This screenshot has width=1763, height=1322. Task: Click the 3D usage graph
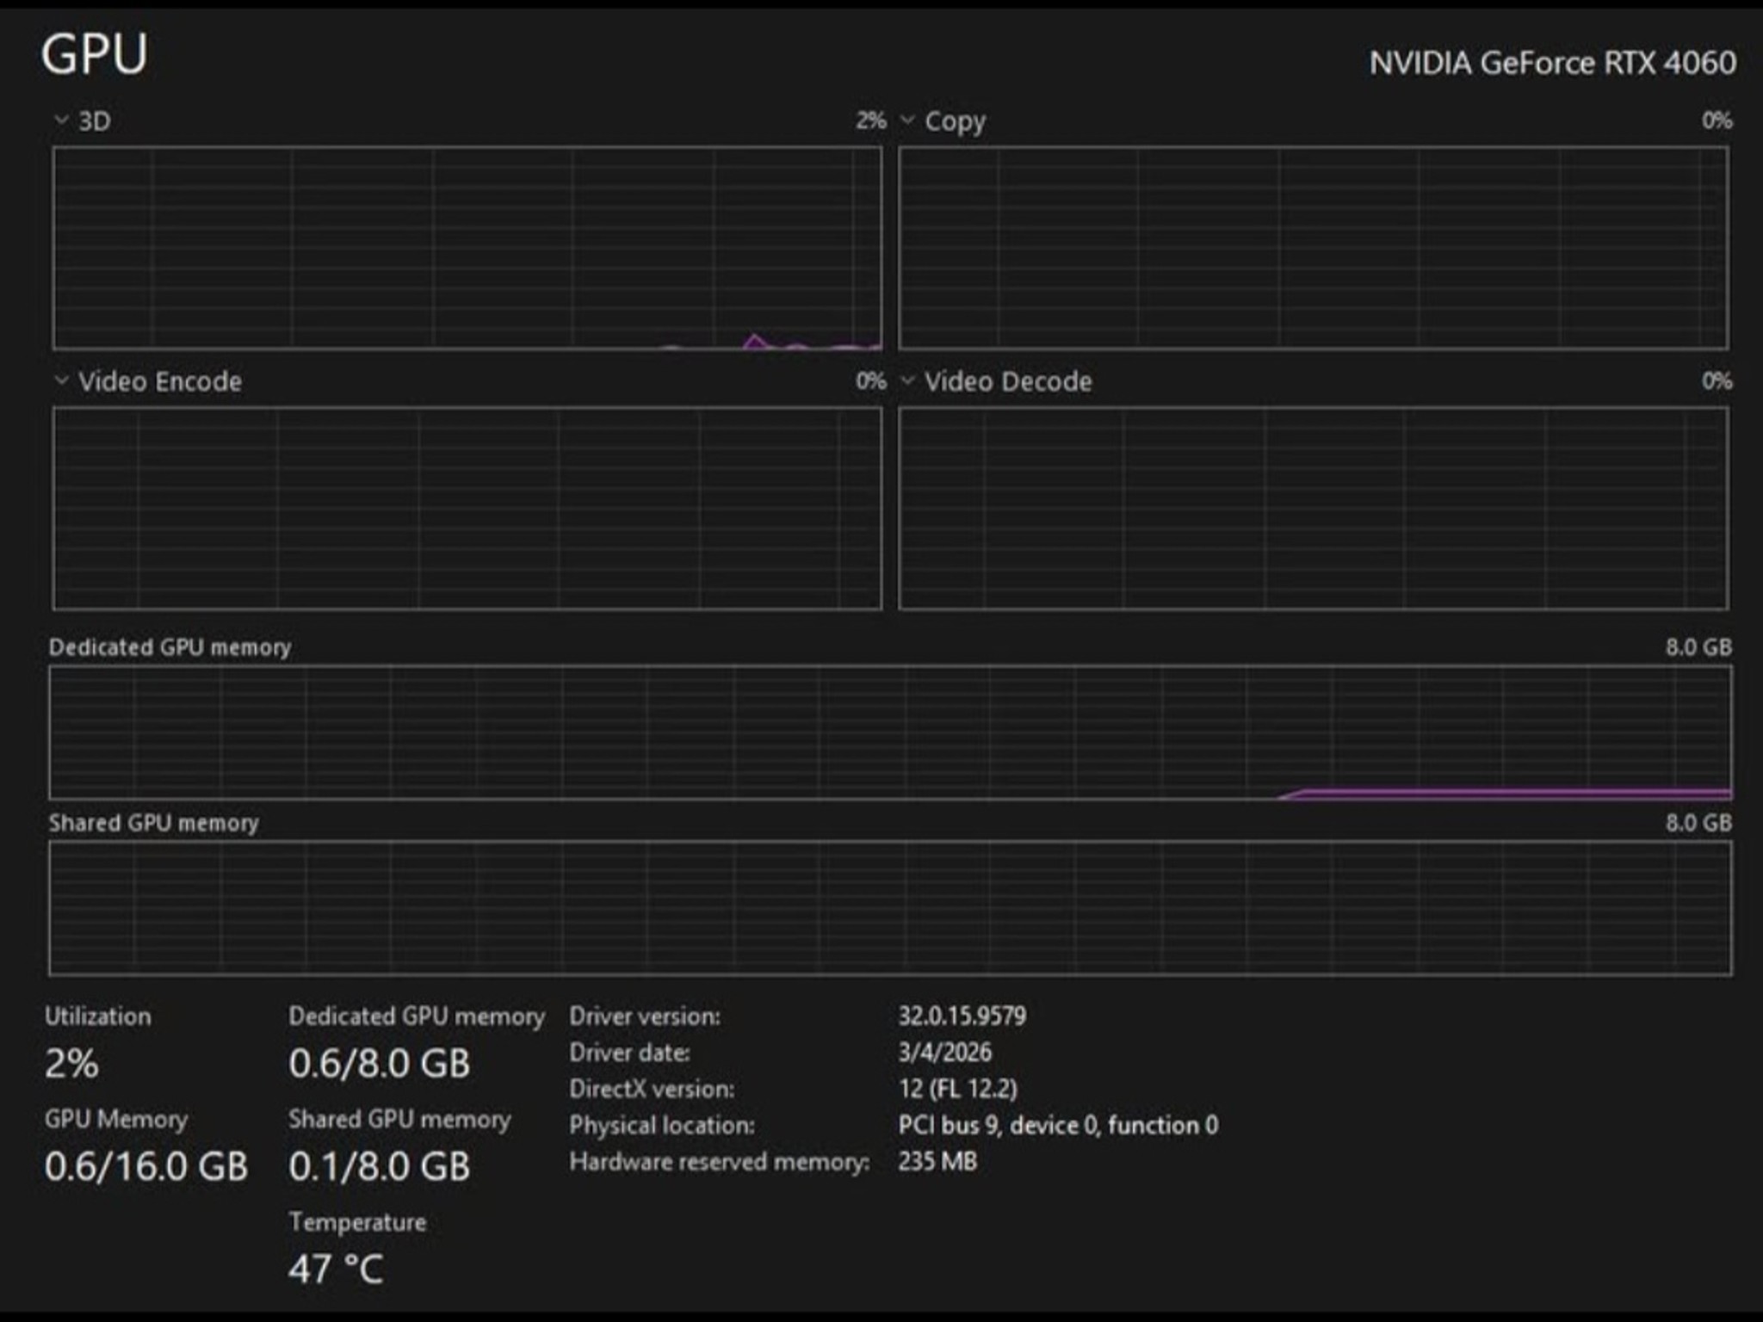(467, 248)
